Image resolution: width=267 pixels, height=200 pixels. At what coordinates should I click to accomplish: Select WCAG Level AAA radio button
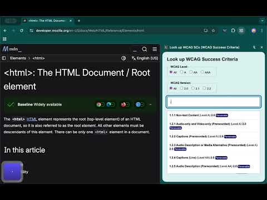point(202,72)
